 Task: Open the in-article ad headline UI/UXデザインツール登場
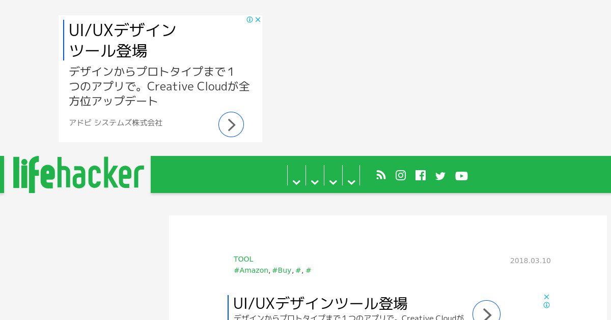[x=320, y=303]
